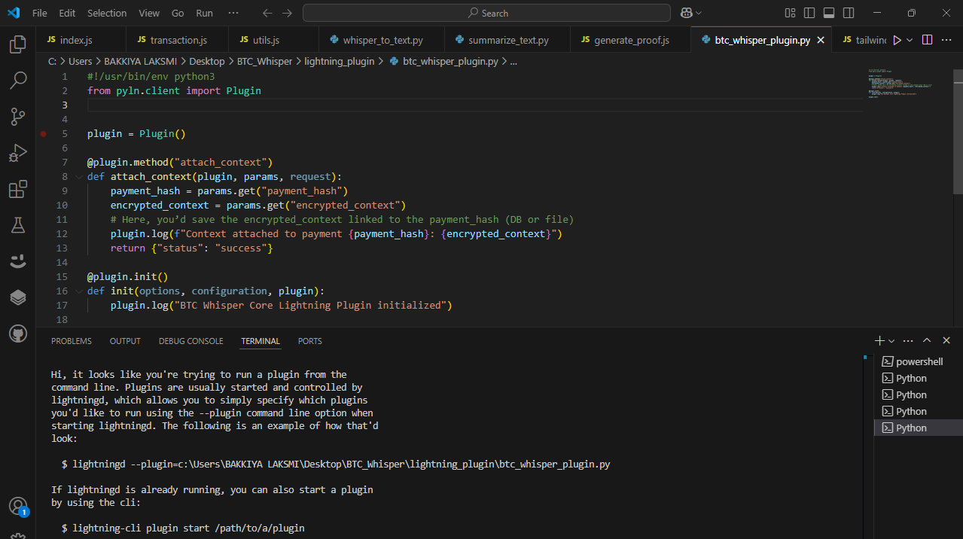Image resolution: width=963 pixels, height=539 pixels.
Task: Click the VS Code logo in title bar
Action: coord(13,13)
